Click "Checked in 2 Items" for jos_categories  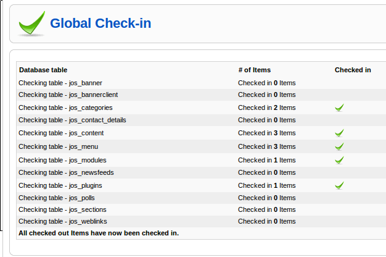[x=266, y=107]
